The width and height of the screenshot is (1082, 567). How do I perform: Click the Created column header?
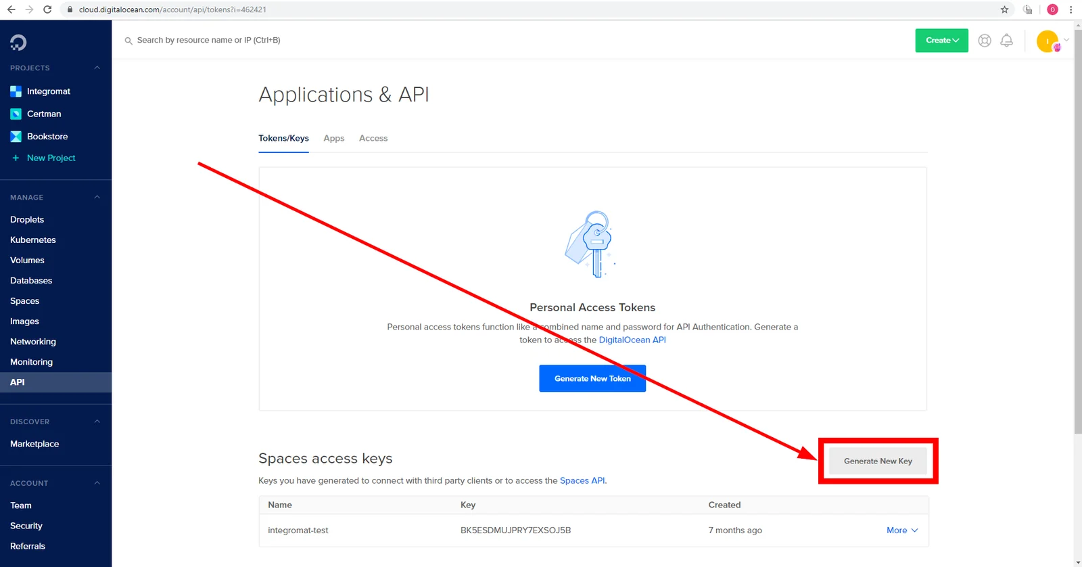coord(724,505)
